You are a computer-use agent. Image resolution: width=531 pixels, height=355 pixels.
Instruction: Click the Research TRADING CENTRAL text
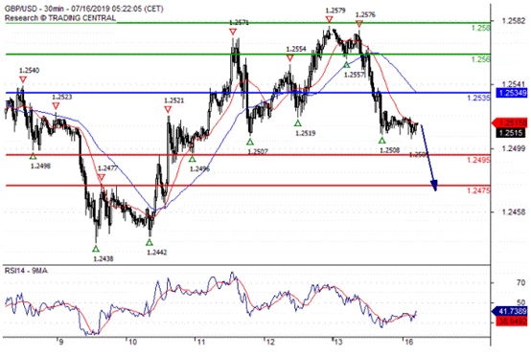coord(60,18)
